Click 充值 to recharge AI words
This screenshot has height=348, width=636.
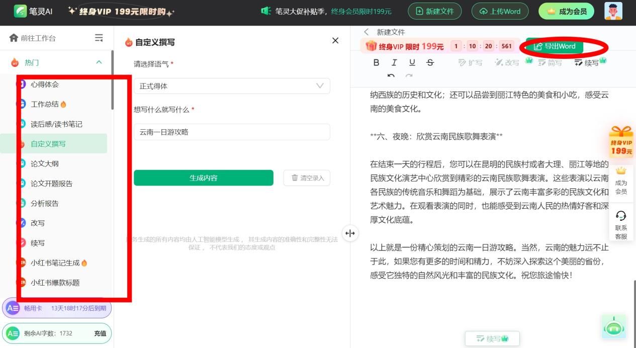click(x=100, y=333)
